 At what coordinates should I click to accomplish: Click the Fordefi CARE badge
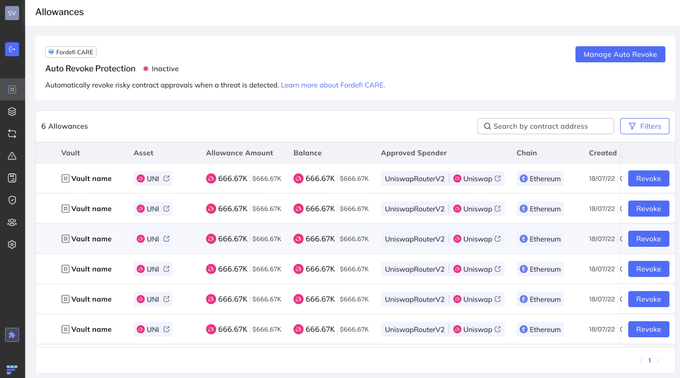(x=71, y=52)
